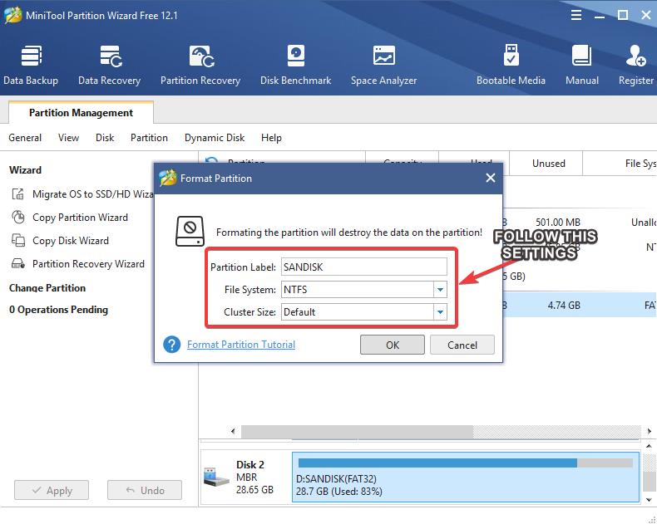
Task: Start the Disk Benchmark tool
Action: [295, 66]
